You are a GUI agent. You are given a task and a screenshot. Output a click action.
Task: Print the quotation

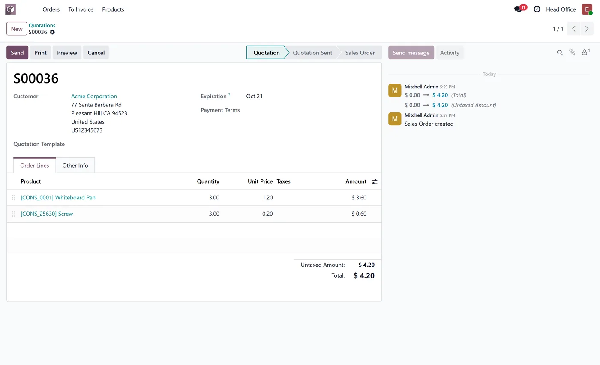(40, 52)
